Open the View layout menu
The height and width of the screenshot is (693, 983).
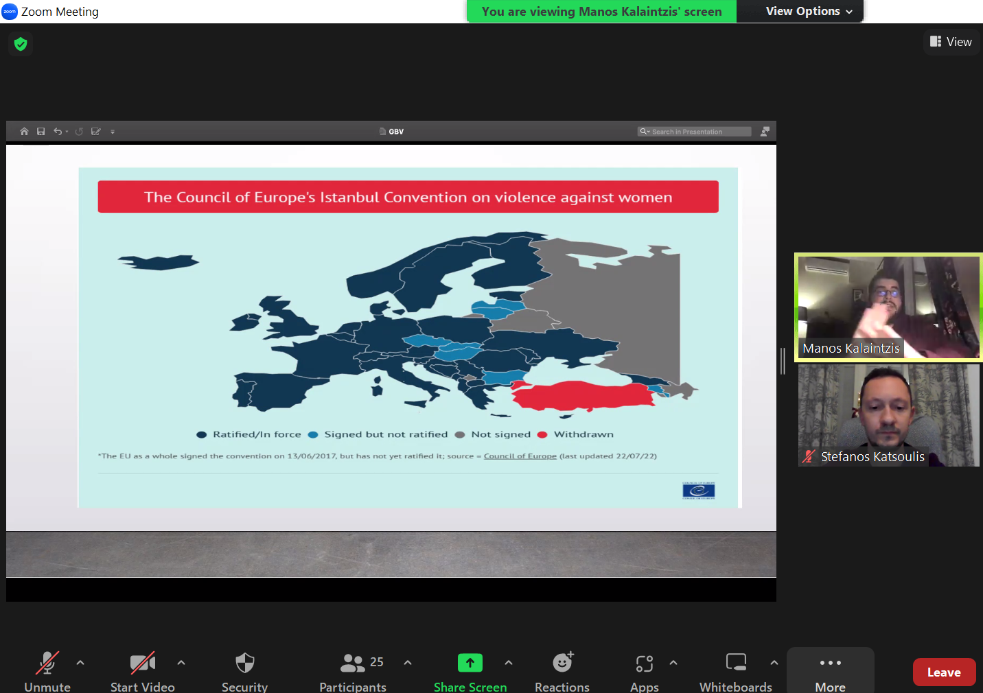[x=951, y=42]
